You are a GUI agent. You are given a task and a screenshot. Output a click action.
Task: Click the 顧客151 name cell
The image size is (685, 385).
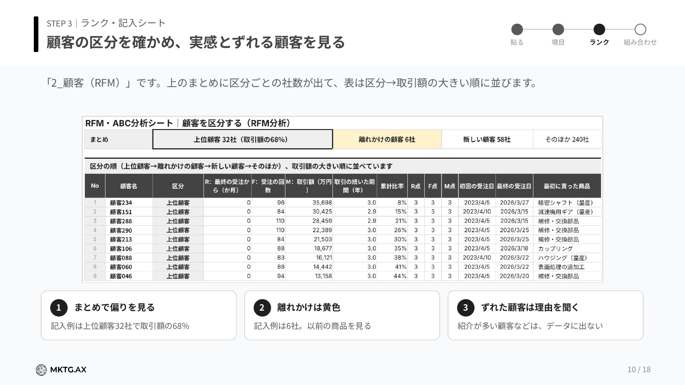point(129,212)
